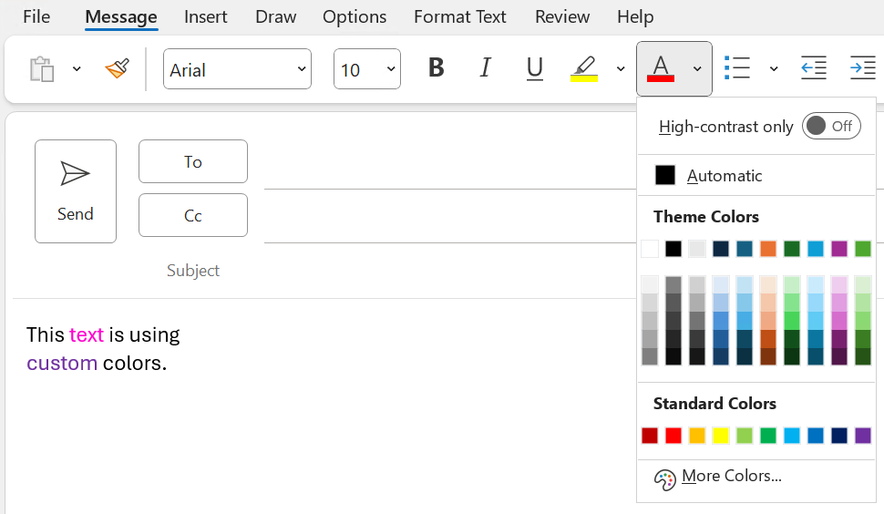
Task: Pick black in the Theme Colors top row
Action: [673, 249]
